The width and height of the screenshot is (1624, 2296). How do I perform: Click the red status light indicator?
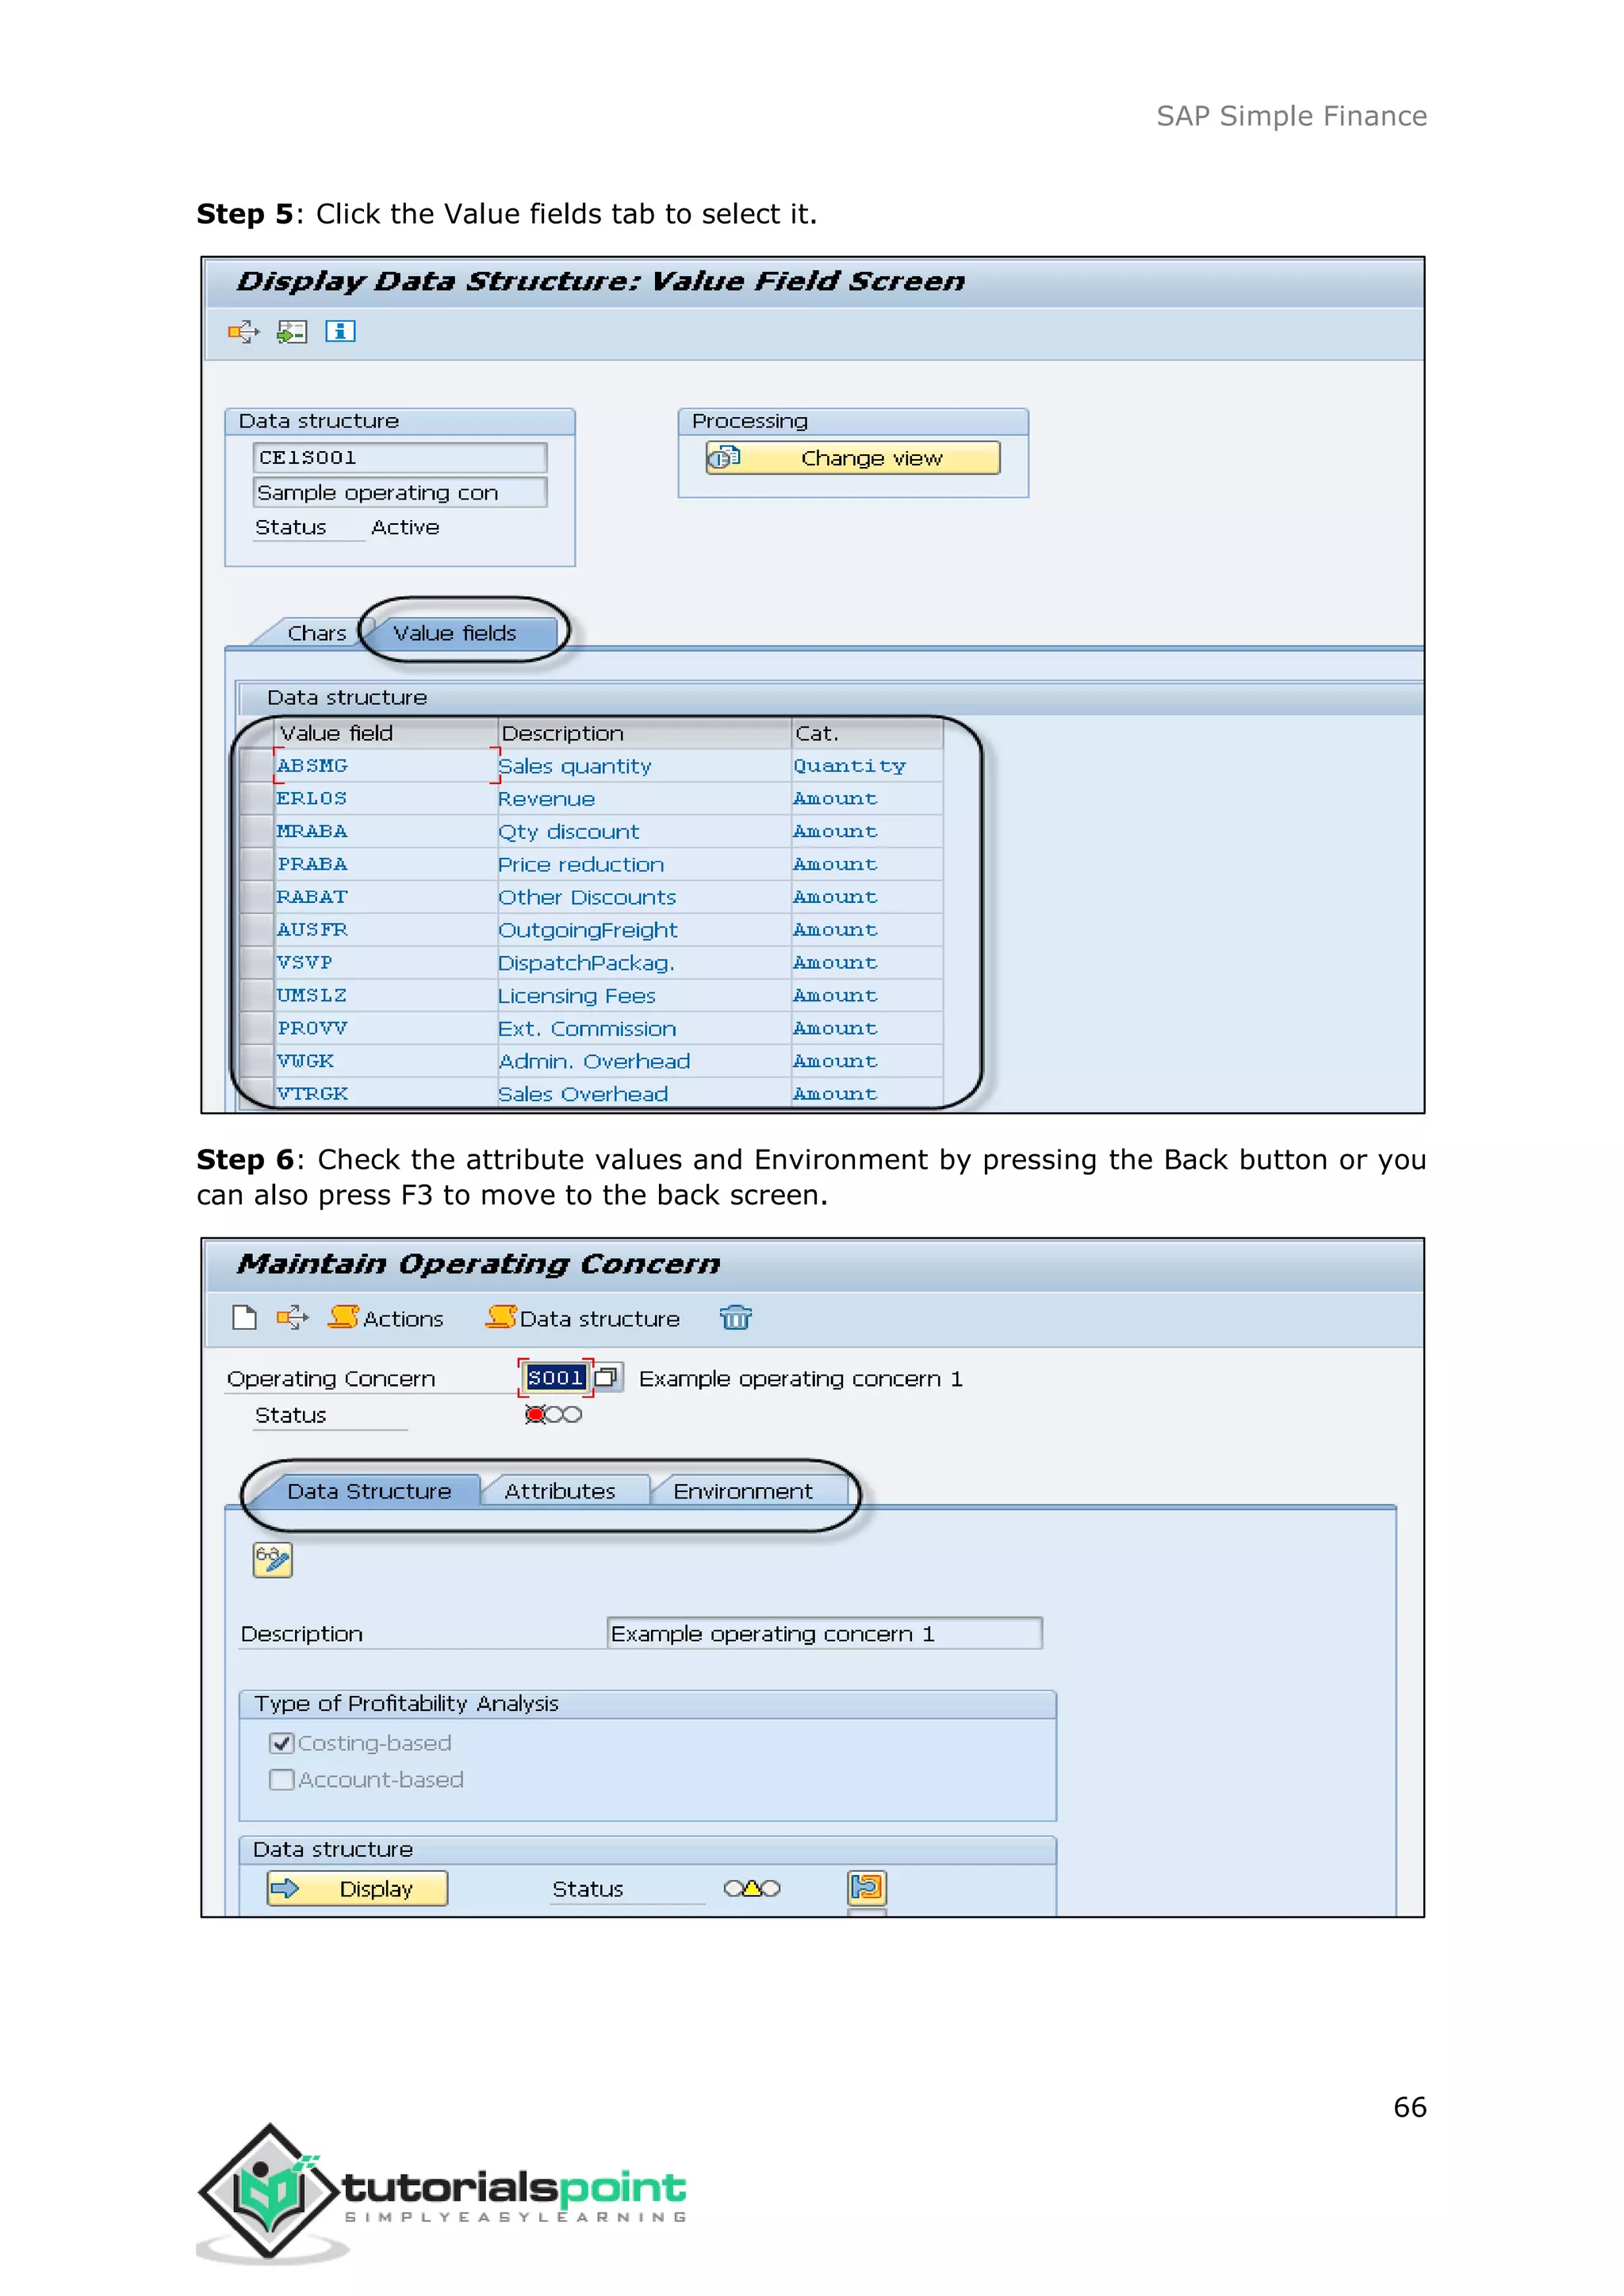535,1414
